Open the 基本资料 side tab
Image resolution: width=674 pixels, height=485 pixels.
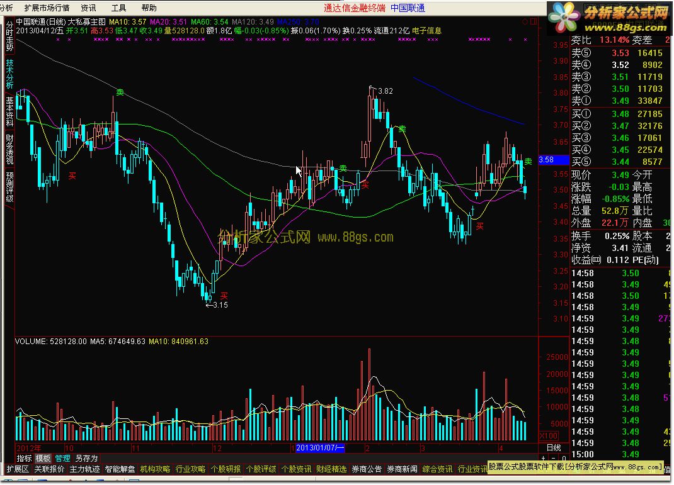click(9, 111)
